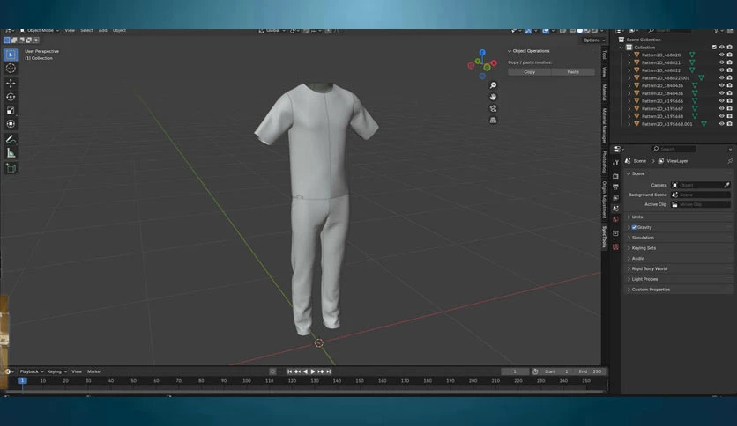This screenshot has height=426, width=737.
Task: Click the pan hand viewport icon
Action: 493,97
